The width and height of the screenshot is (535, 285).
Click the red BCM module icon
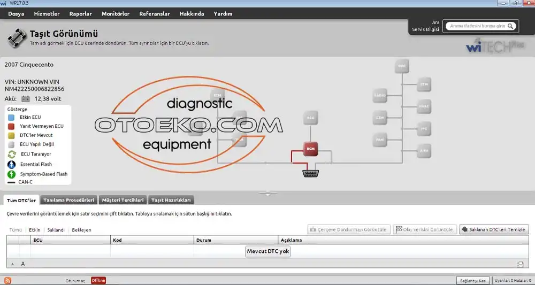coord(311,149)
